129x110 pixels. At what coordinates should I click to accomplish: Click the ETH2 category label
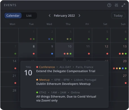coord(43,93)
